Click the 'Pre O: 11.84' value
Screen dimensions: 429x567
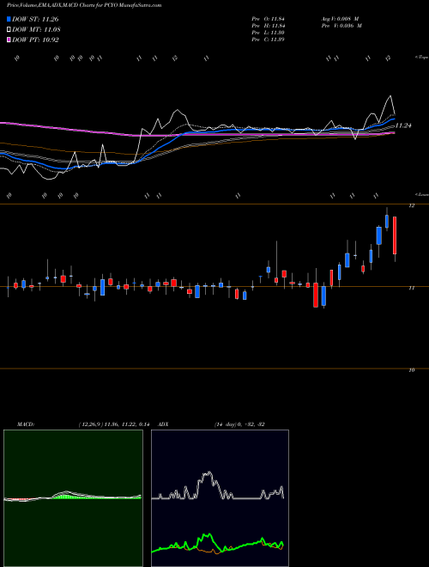click(x=268, y=19)
